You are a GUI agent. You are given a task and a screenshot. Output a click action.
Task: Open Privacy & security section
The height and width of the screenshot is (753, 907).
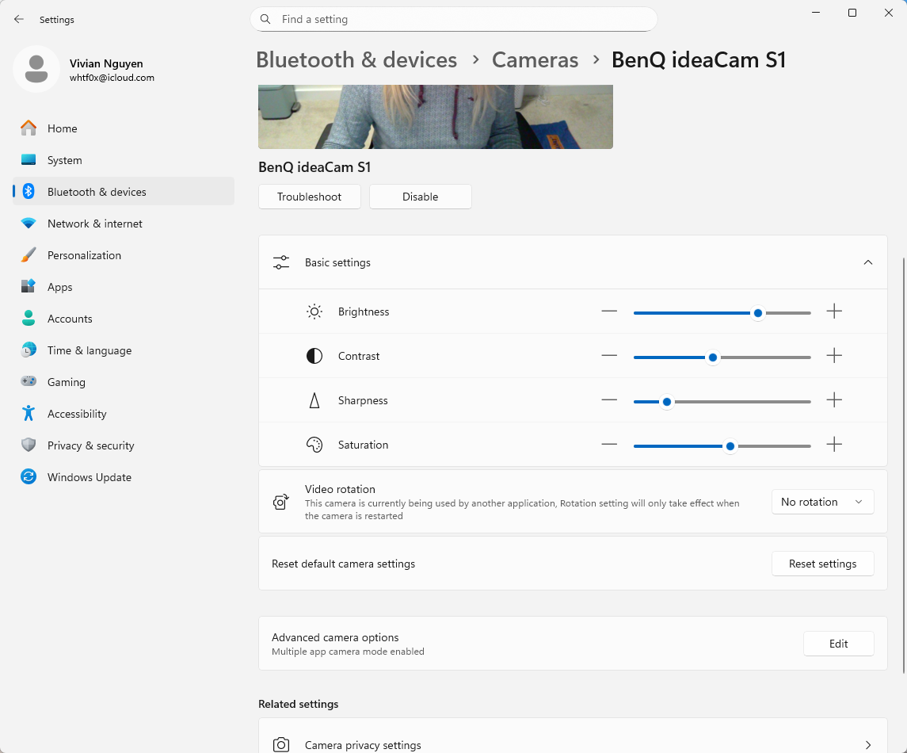pyautogui.click(x=90, y=445)
